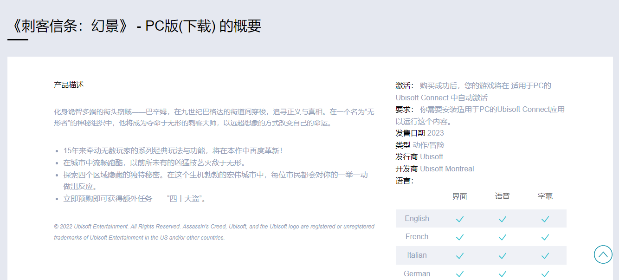Click the page title 《刺客信条：幻景》概要
Image resolution: width=619 pixels, height=280 pixels.
coord(135,26)
